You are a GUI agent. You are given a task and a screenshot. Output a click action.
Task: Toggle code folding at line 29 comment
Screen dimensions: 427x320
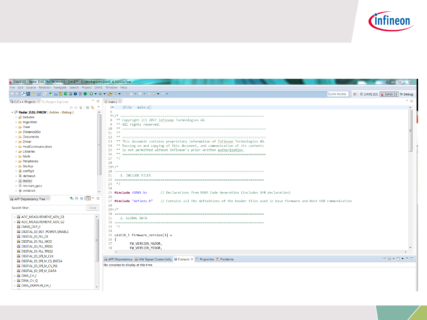coord(113,209)
